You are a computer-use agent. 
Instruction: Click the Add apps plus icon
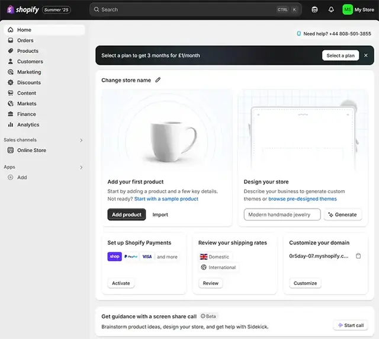click(11, 177)
